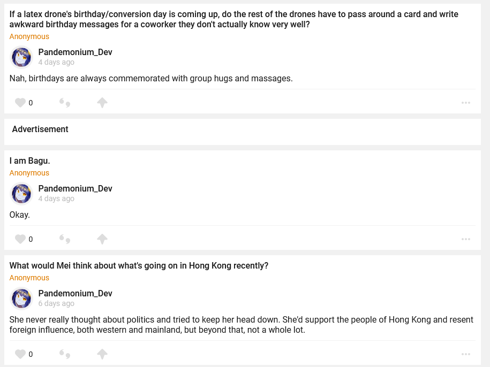Click Anonymous under 'I am Bagu.'
490x367 pixels.
(x=29, y=173)
